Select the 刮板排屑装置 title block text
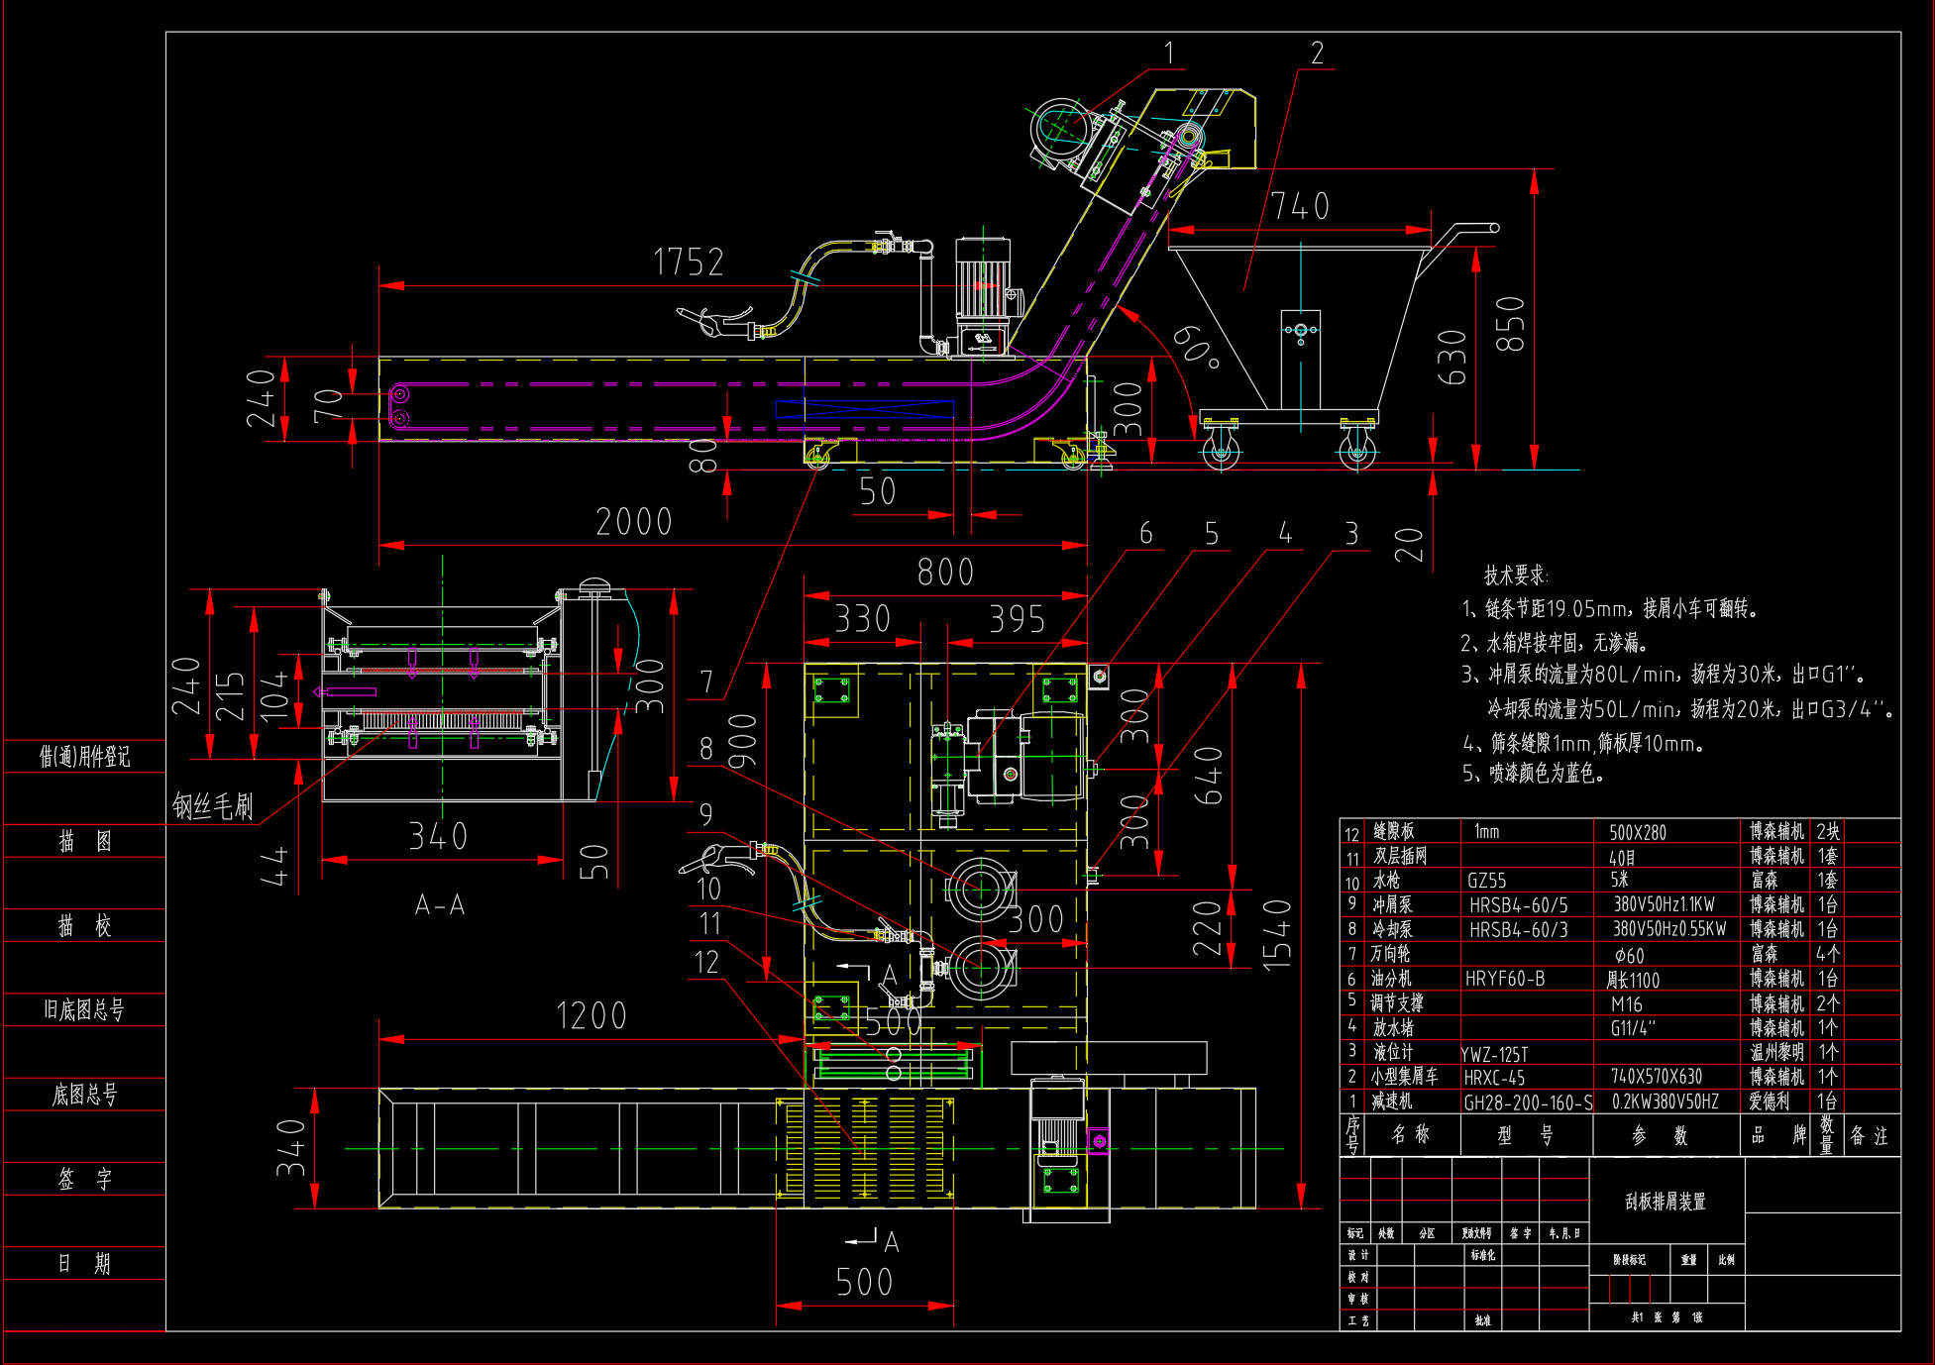The height and width of the screenshot is (1365, 1935). pos(1666,1202)
